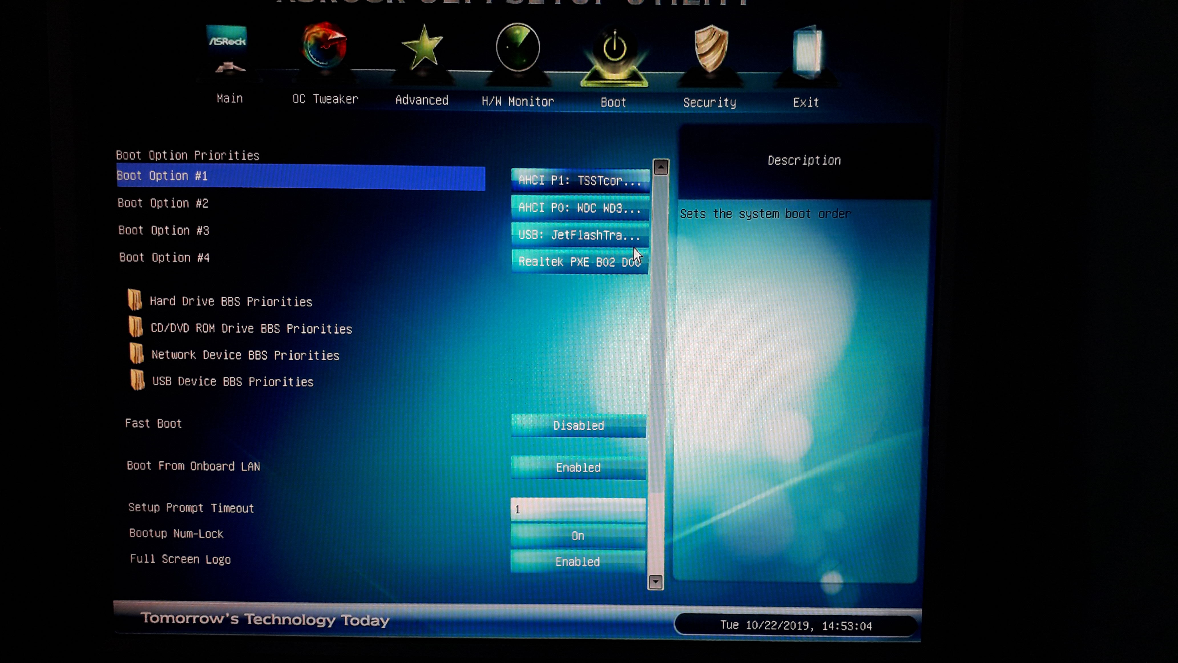1178x663 pixels.
Task: Click the Security shield icon
Action: point(711,49)
